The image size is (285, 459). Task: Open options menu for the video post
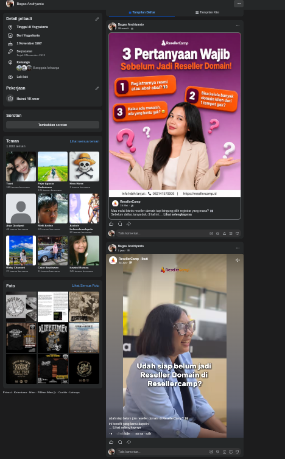click(237, 248)
